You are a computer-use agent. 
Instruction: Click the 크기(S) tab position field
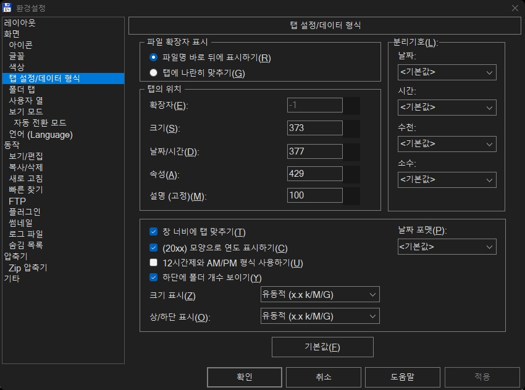point(315,128)
